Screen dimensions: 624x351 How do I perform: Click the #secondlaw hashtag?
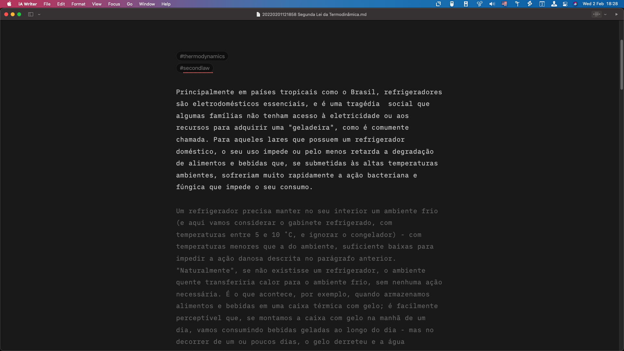pyautogui.click(x=195, y=68)
